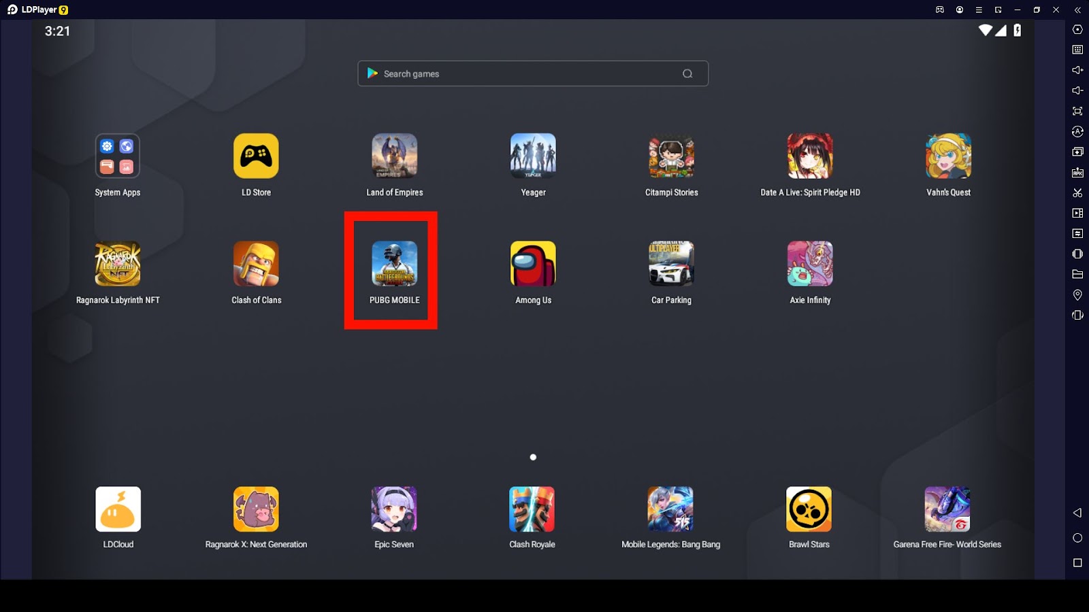Open Among Us
Image resolution: width=1089 pixels, height=612 pixels.
click(x=533, y=264)
